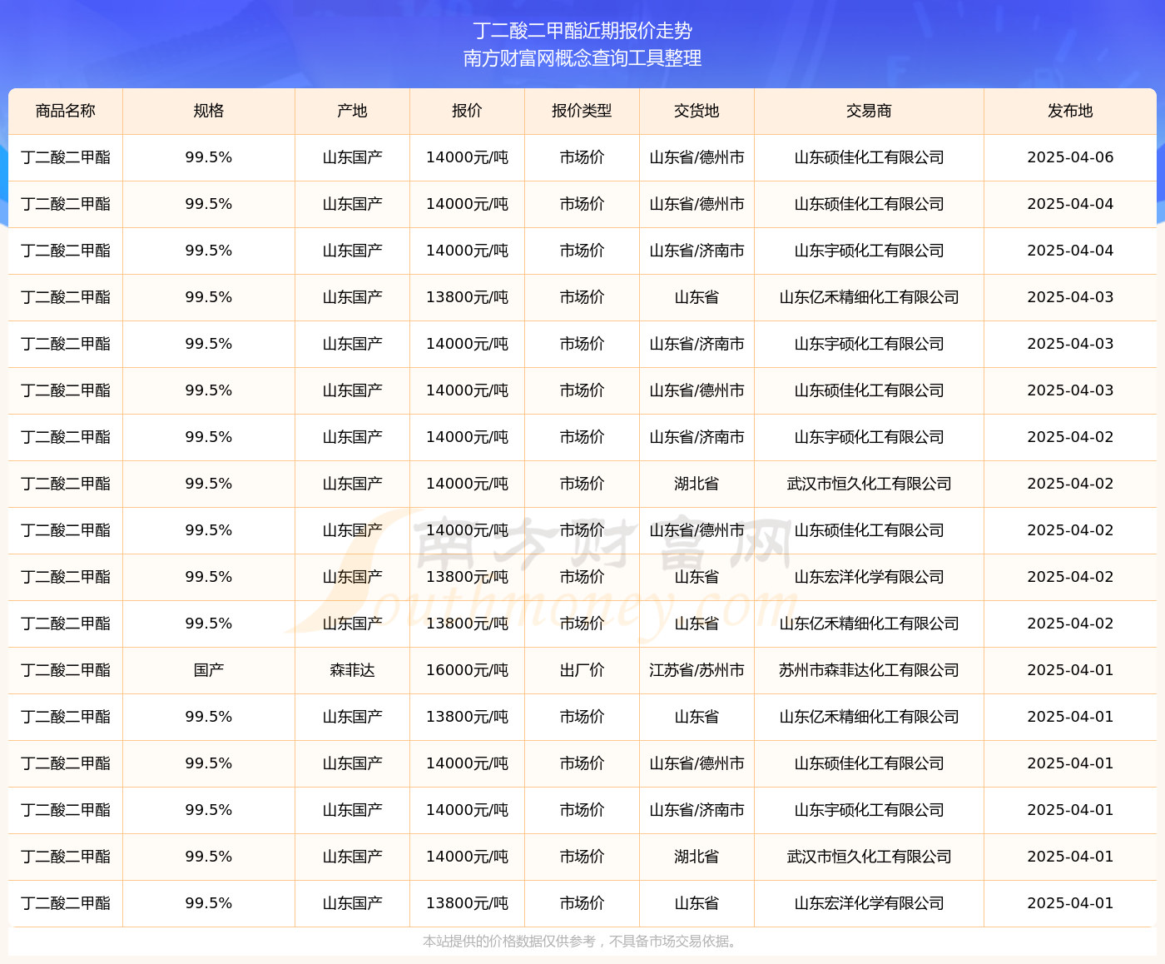Viewport: 1165px width, 964px height.
Task: Click the 2025-04-01 date in the 苏州市森菲达化工有限公司 row
Action: pos(1070,670)
